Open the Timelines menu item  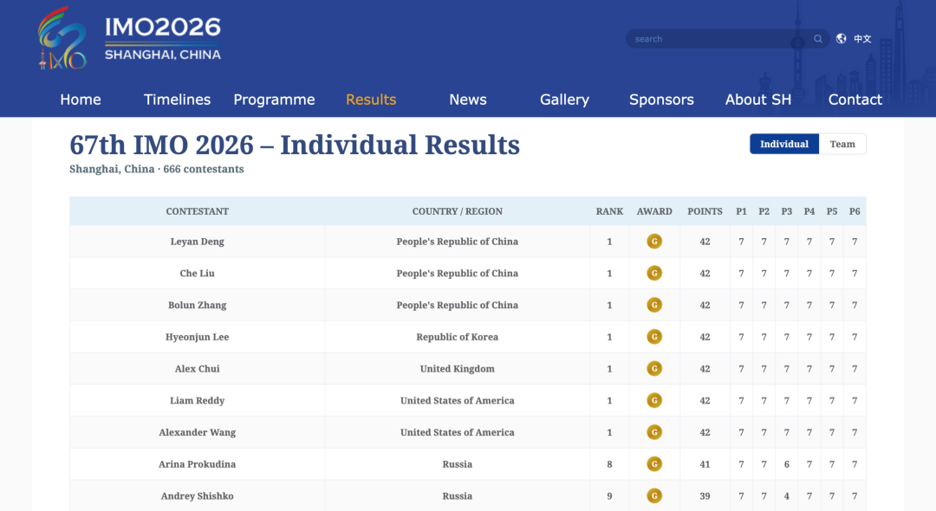tap(178, 100)
